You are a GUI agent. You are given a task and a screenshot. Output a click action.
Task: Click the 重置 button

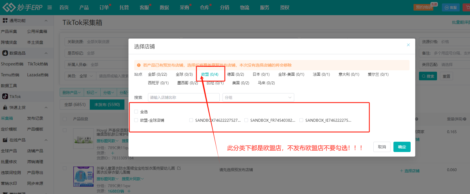pyautogui.click(x=446, y=76)
